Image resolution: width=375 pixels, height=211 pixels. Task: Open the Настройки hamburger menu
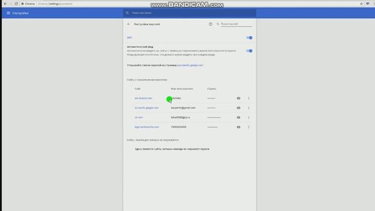[x=8, y=13]
